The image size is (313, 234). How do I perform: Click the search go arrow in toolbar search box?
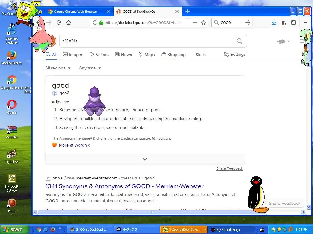pyautogui.click(x=248, y=23)
